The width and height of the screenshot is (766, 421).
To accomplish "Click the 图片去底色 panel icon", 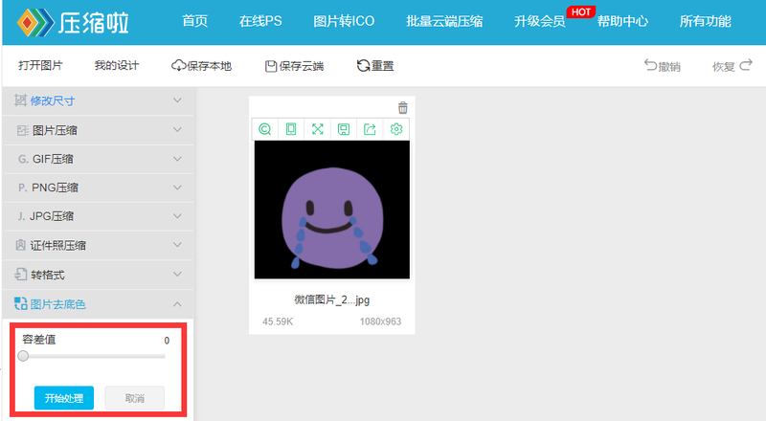I will 20,303.
